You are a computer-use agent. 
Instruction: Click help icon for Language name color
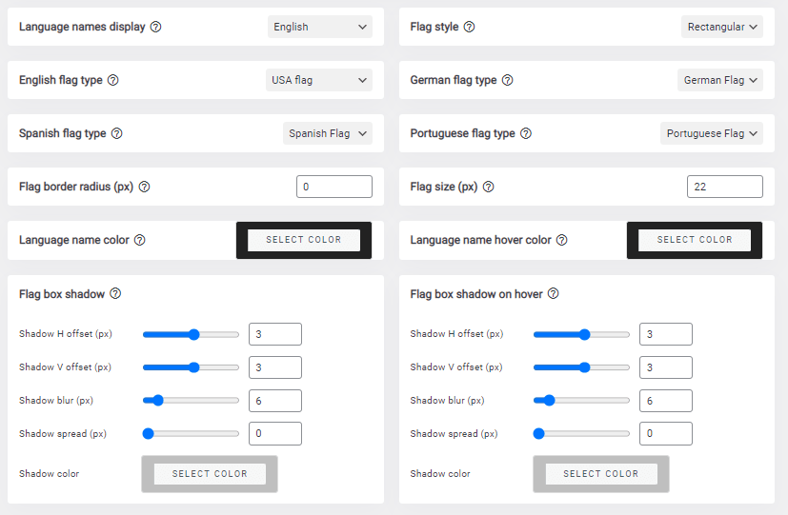(140, 240)
